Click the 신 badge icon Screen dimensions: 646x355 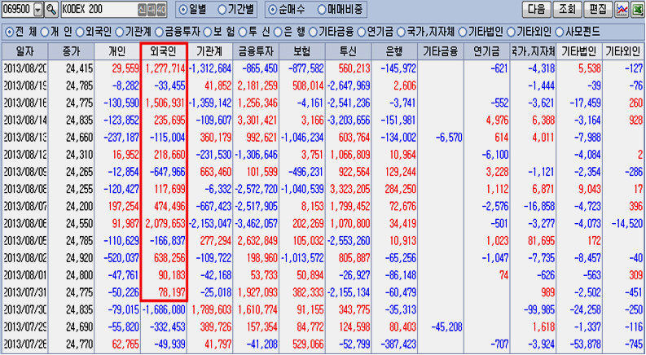(x=143, y=10)
